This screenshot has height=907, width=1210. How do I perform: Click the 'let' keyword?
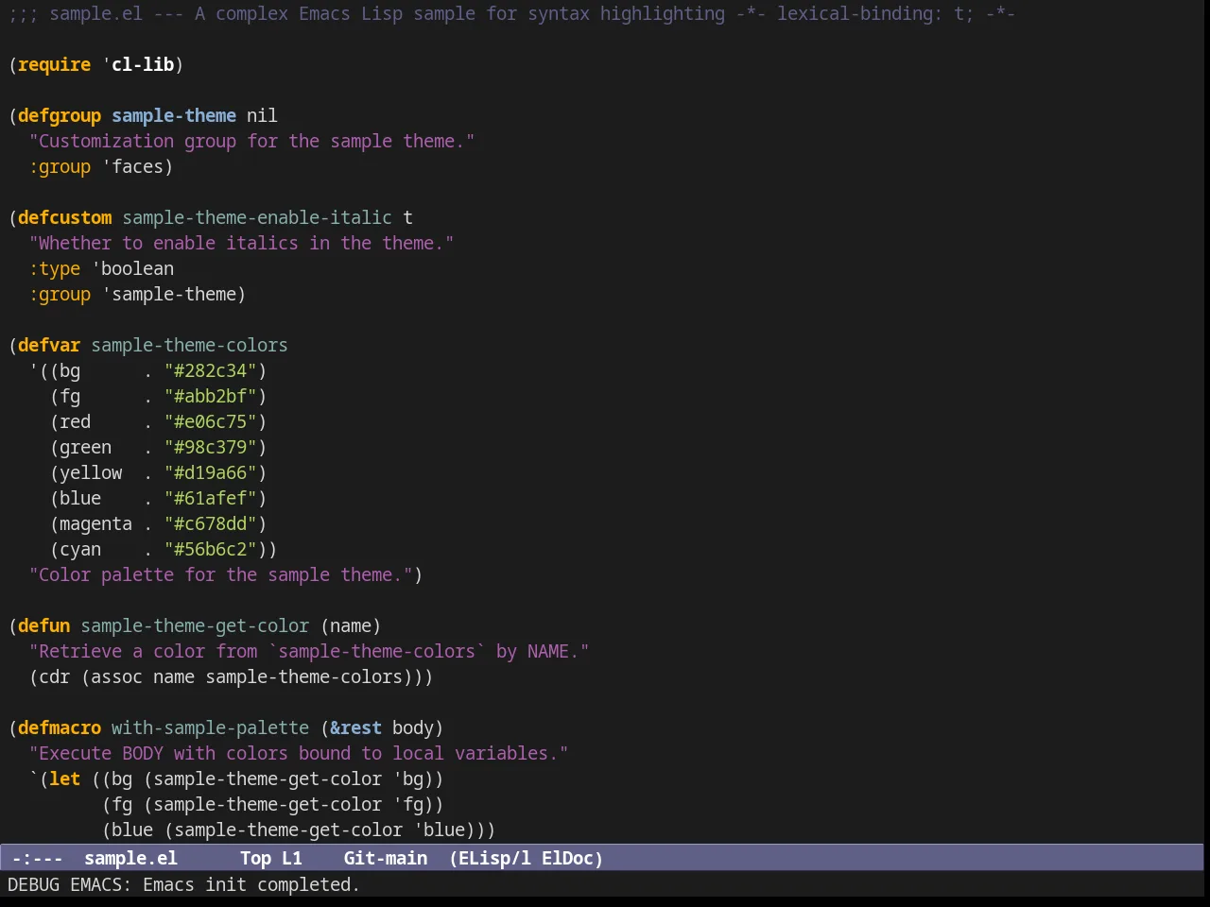[65, 779]
